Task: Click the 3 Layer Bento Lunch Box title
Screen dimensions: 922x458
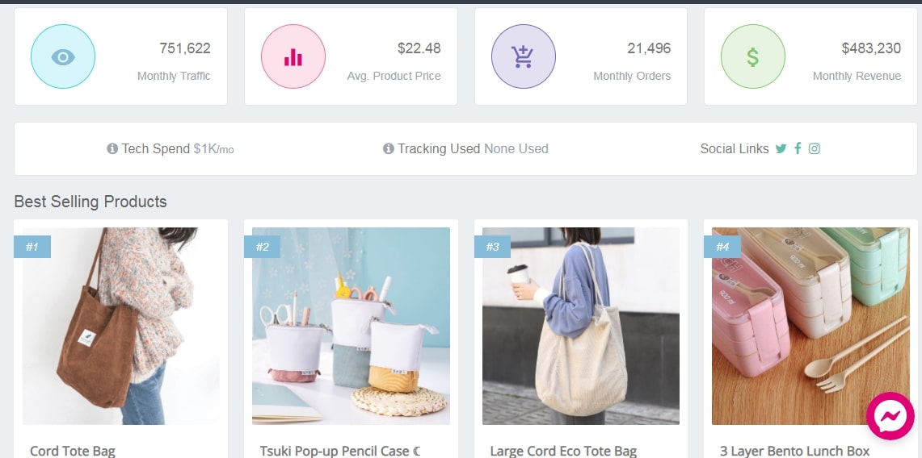Action: (794, 451)
